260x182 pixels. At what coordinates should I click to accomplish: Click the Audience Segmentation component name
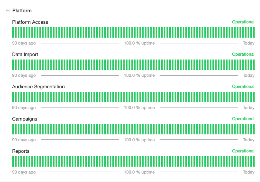(x=38, y=87)
